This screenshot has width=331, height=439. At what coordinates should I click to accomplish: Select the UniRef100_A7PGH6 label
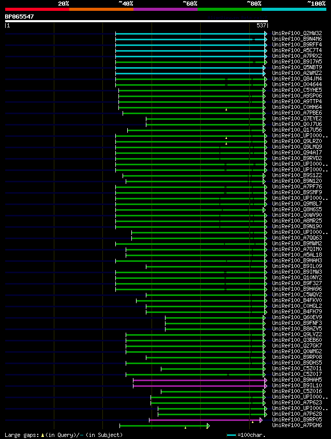pyautogui.click(x=297, y=425)
